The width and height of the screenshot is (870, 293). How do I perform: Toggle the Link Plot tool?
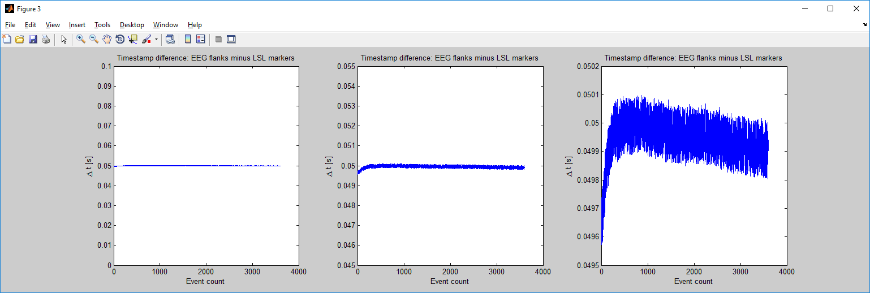(x=170, y=40)
